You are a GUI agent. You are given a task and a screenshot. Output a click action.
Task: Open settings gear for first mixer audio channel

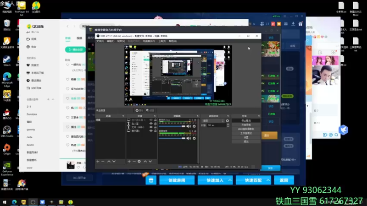[194, 126]
